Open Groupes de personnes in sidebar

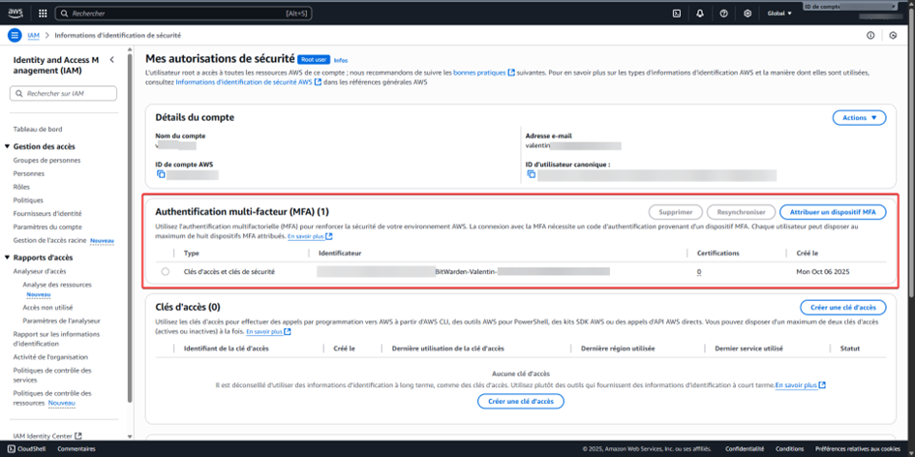coord(46,160)
